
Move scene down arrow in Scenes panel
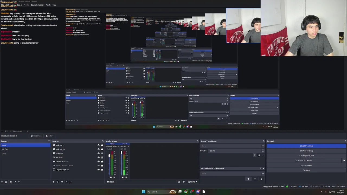click(x=19, y=182)
